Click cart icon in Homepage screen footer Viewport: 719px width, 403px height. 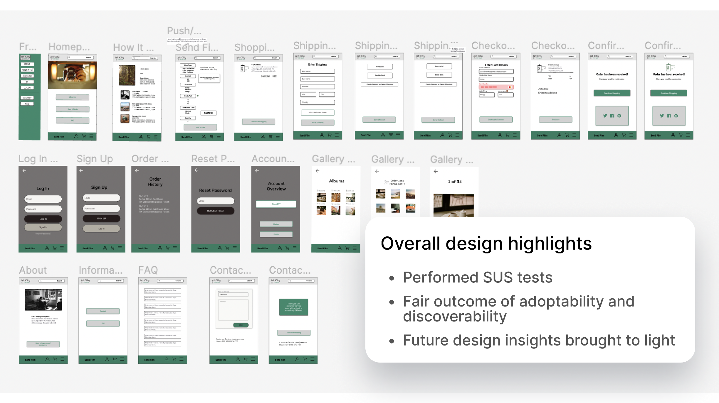(84, 136)
